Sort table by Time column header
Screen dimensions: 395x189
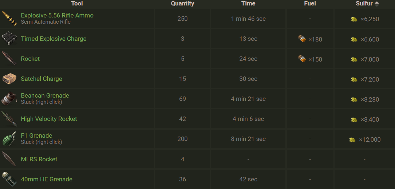click(248, 4)
